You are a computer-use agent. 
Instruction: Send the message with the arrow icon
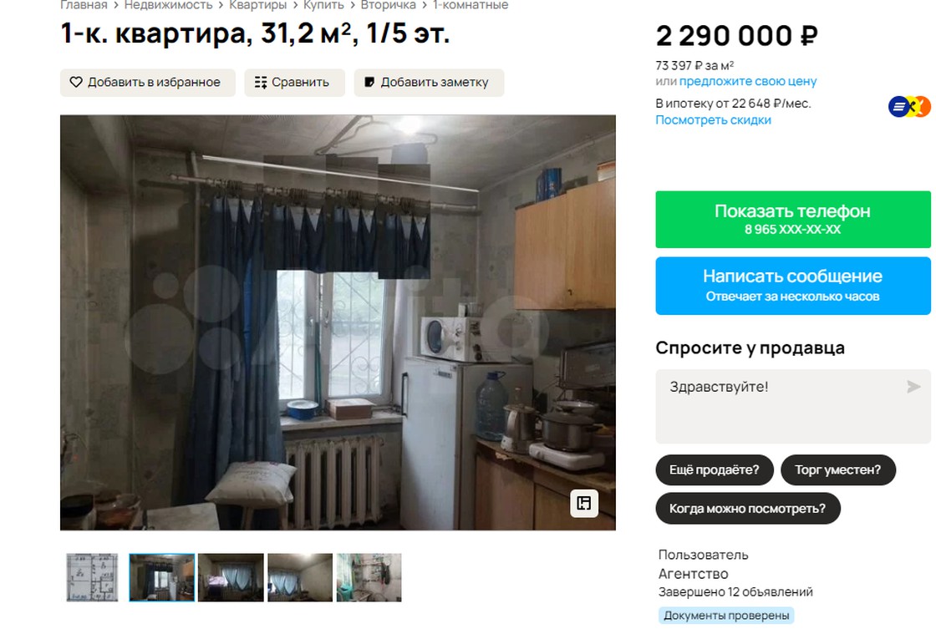pos(913,387)
